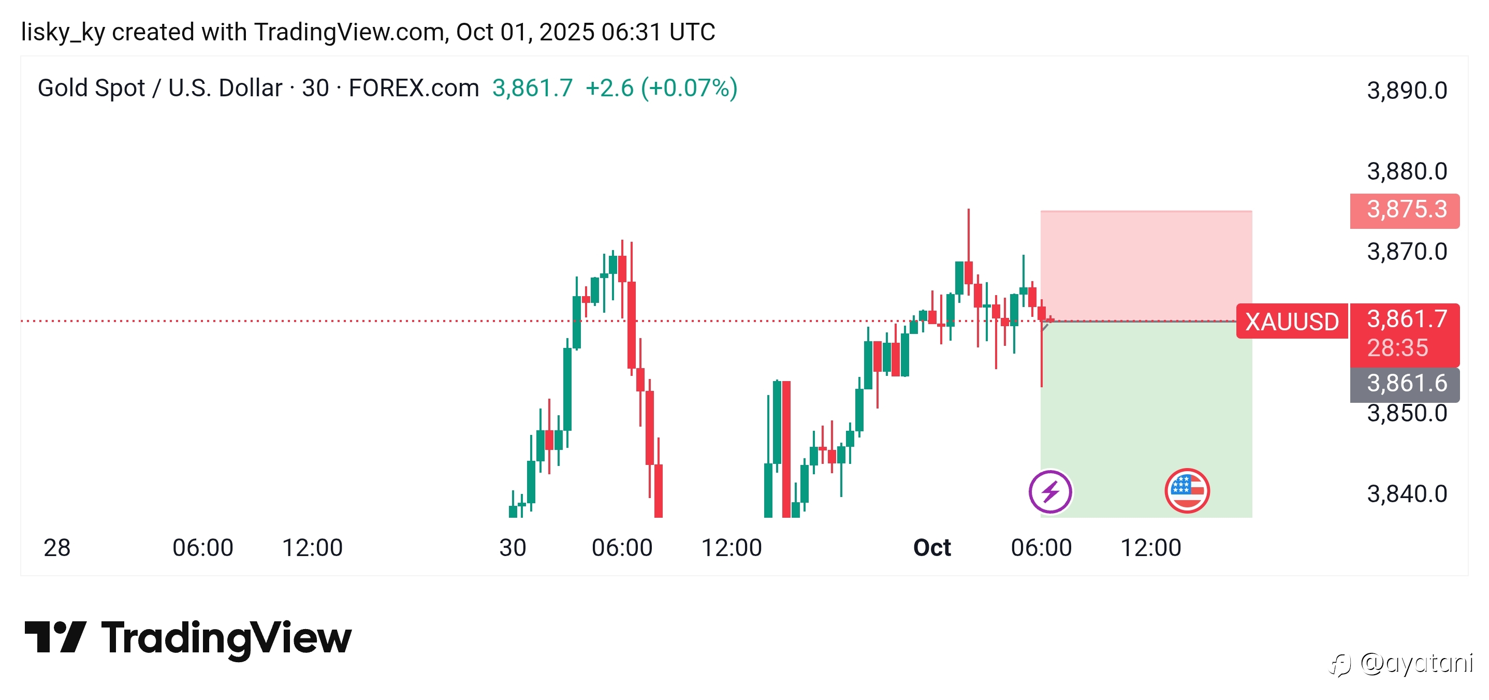Click the lisky_ky created-with header text

tap(368, 32)
